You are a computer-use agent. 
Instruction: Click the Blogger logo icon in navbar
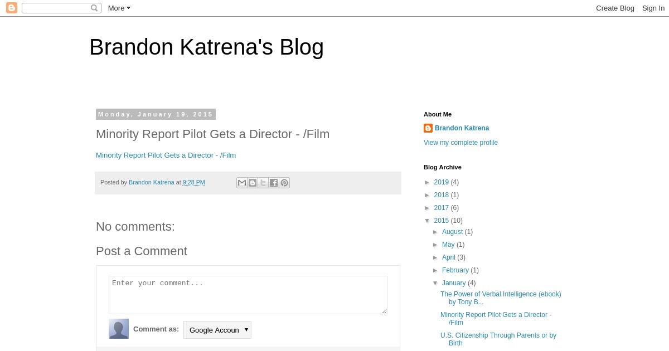pyautogui.click(x=12, y=8)
